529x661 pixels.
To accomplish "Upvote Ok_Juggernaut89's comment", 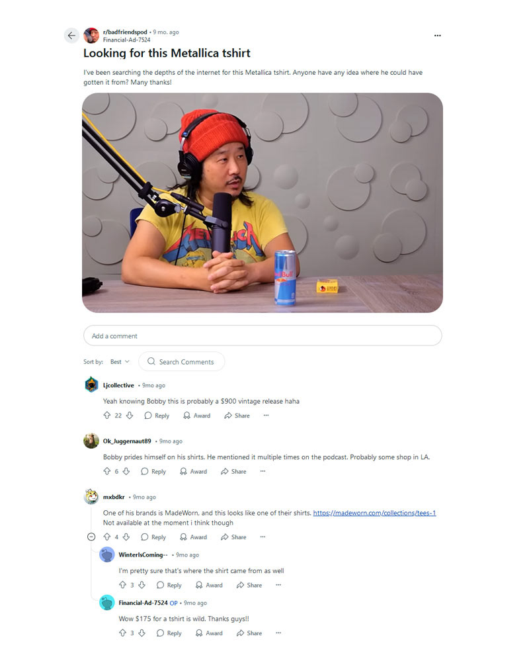I will 107,471.
